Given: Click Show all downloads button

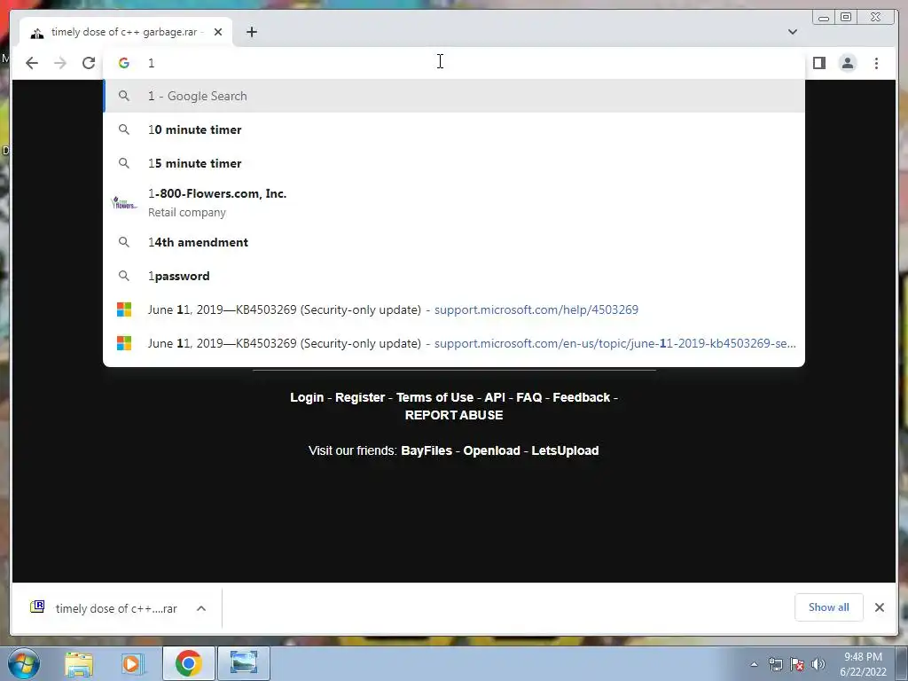Looking at the screenshot, I should [829, 607].
